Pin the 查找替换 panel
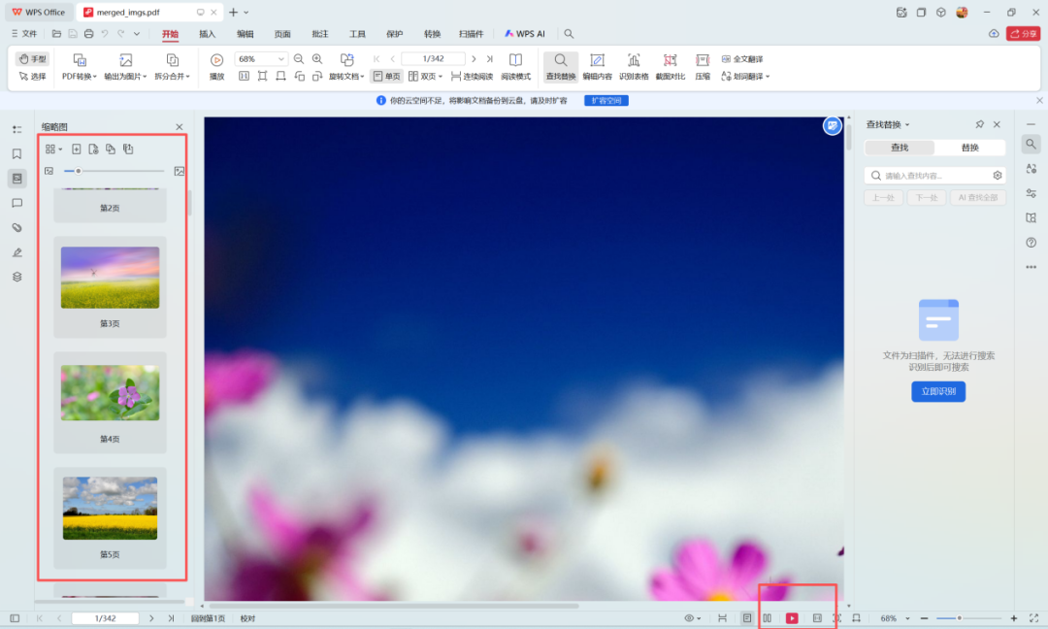Viewport: 1048px width, 629px height. (x=980, y=124)
